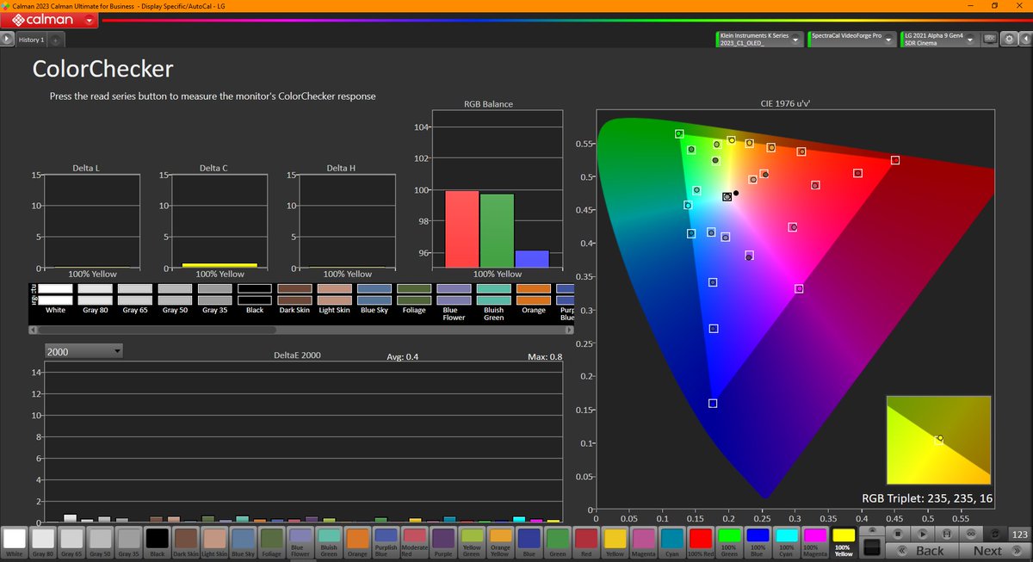Select the Black swatch in bottom strip
1033x562 pixels.
[x=158, y=542]
